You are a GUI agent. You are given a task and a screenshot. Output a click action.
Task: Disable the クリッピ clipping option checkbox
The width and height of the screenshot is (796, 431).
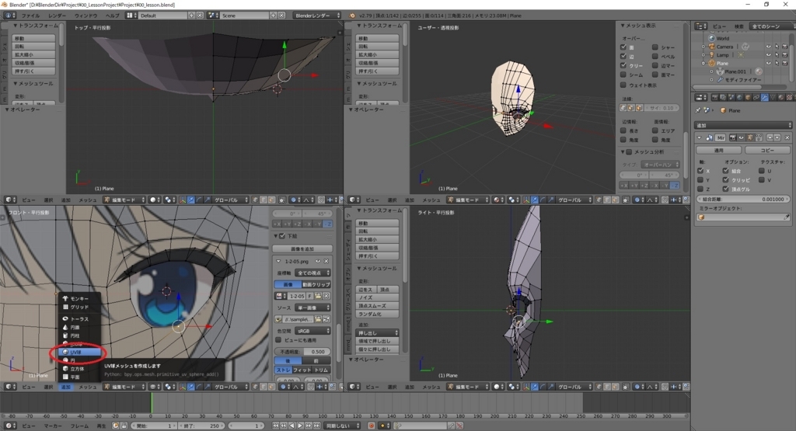coord(726,179)
